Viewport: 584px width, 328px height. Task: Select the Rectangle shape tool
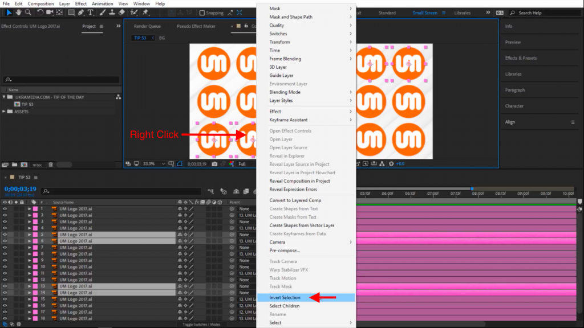(x=71, y=13)
